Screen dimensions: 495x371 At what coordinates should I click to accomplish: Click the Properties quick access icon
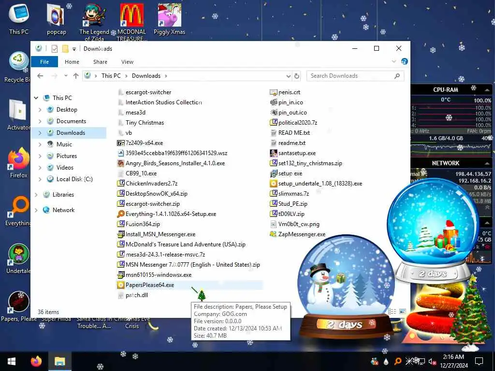(55, 49)
